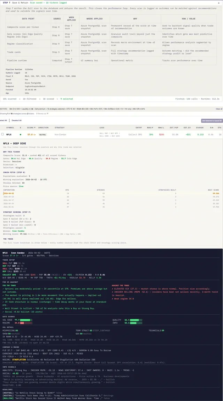The height and width of the screenshot is (401, 223).
Task: Click the EV/RISK column header
Action: click(x=200, y=128)
